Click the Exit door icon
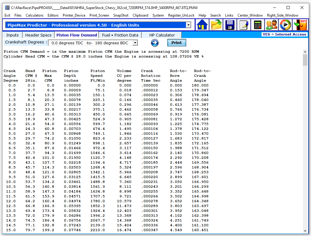 (300, 25)
